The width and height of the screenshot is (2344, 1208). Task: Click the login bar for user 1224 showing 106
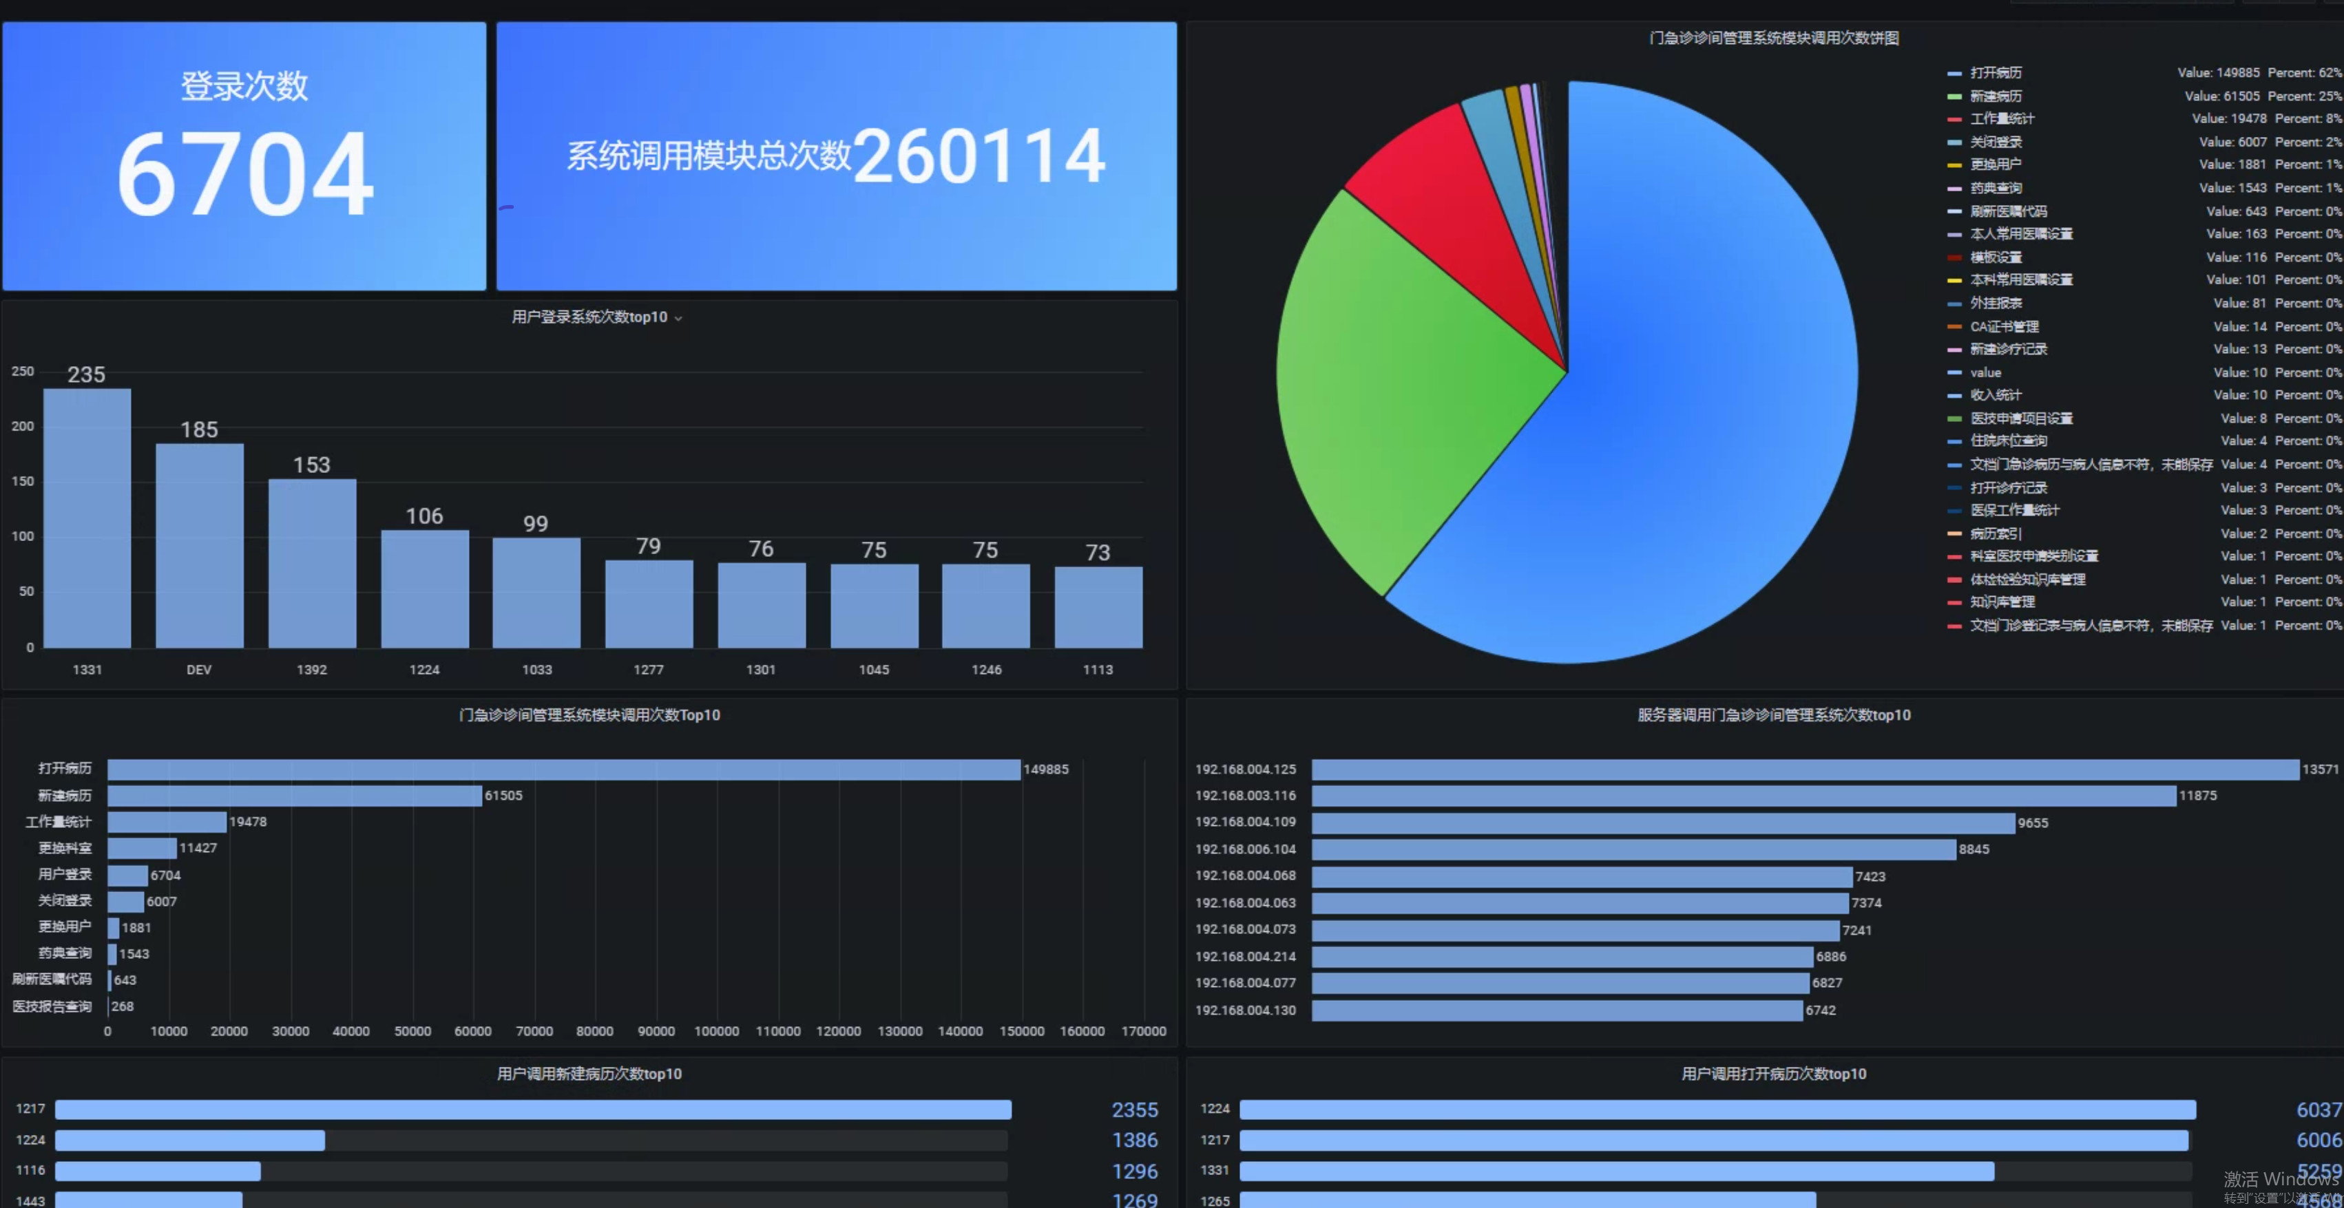click(425, 589)
